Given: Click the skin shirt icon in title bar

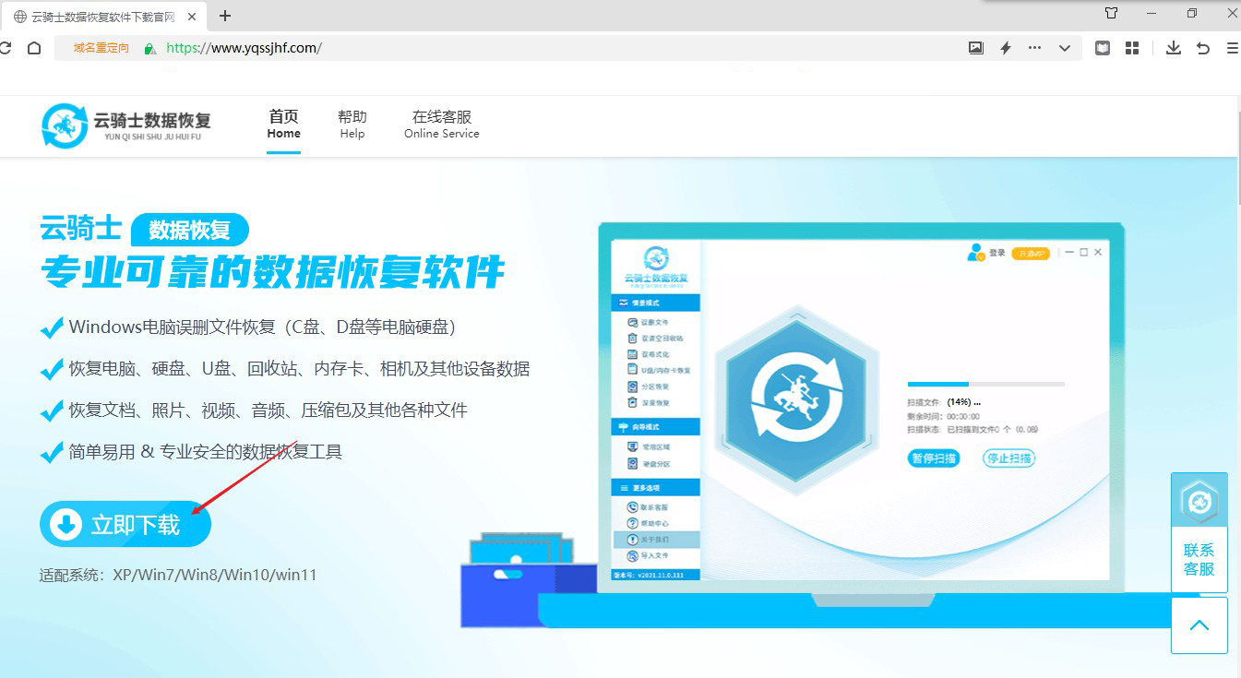Looking at the screenshot, I should click(1111, 13).
